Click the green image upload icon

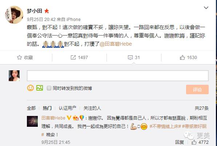tap(40, 88)
